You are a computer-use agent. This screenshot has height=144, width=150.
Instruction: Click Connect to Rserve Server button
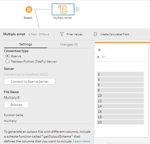pos(30,81)
